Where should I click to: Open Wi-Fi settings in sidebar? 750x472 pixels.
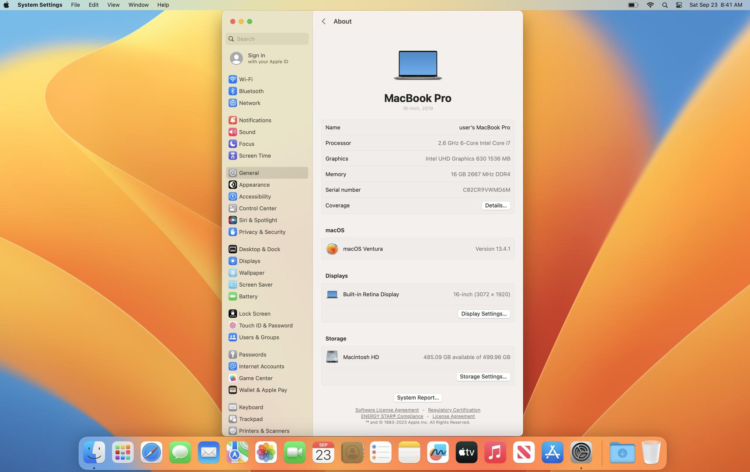[246, 80]
